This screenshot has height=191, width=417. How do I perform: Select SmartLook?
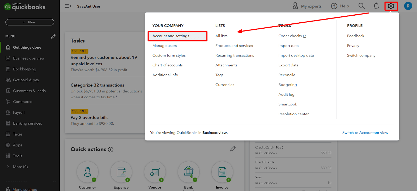click(x=288, y=104)
